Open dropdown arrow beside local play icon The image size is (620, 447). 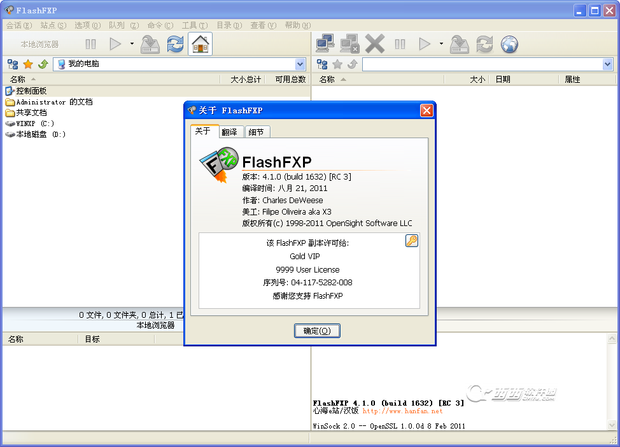tap(132, 44)
